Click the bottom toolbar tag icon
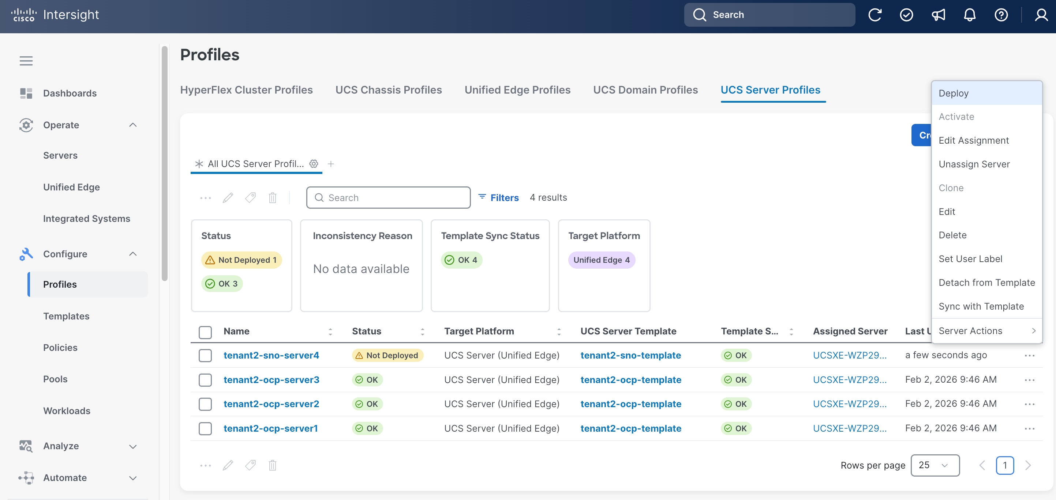The height and width of the screenshot is (500, 1056). (250, 465)
